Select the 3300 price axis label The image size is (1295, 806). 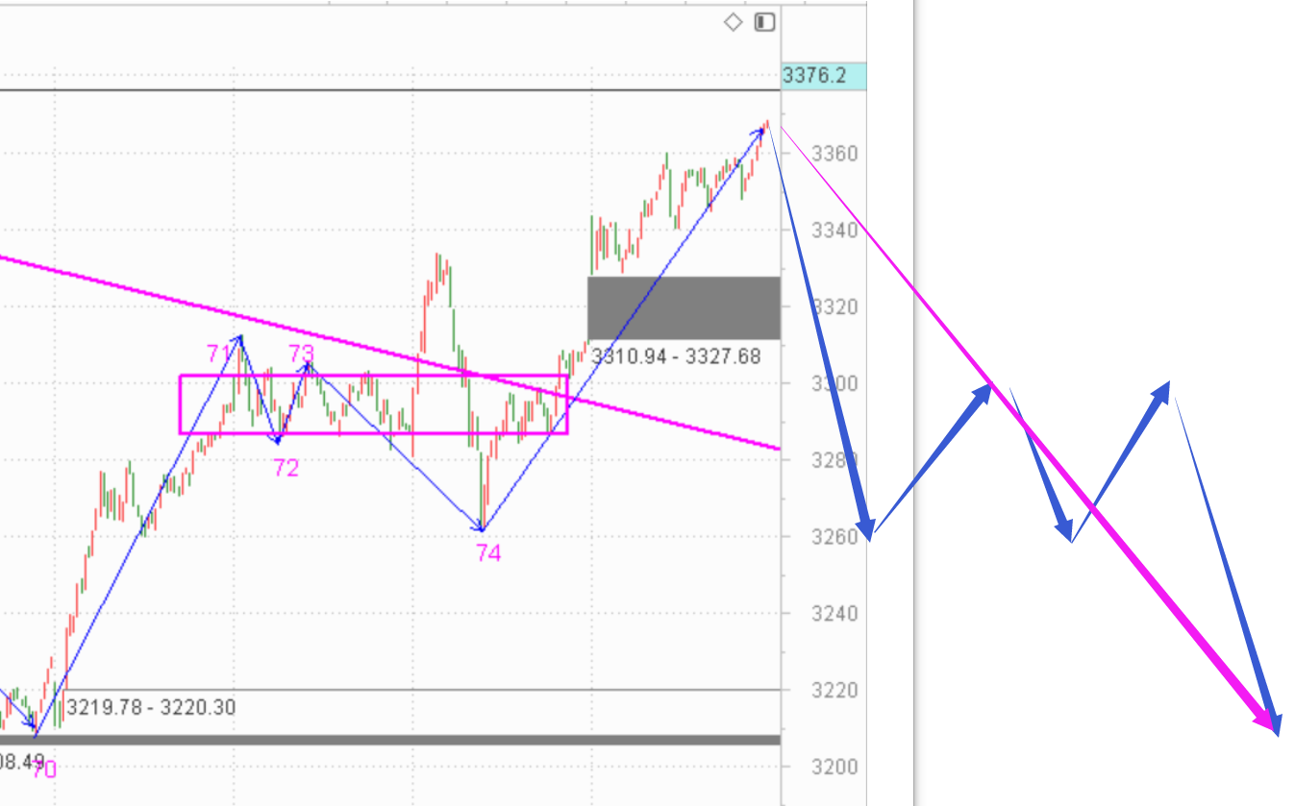pos(834,384)
